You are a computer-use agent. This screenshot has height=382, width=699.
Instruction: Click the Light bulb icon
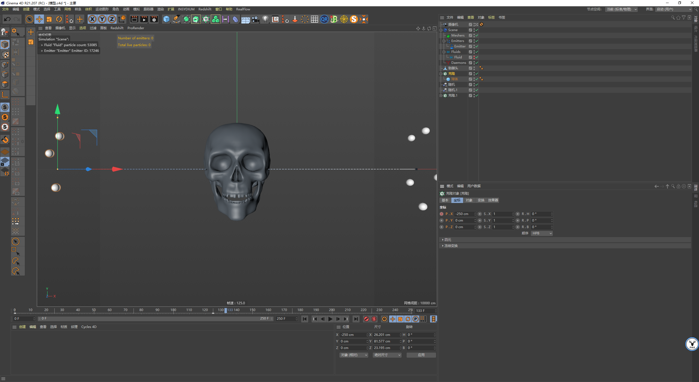(x=265, y=19)
